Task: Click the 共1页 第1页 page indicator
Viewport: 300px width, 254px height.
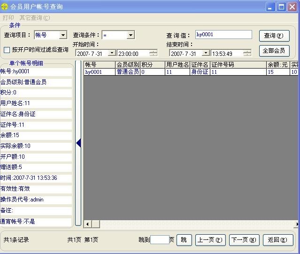Action: [x=83, y=240]
